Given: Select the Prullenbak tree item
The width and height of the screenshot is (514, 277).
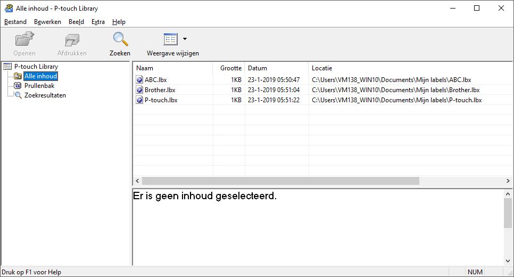Looking at the screenshot, I should [39, 86].
